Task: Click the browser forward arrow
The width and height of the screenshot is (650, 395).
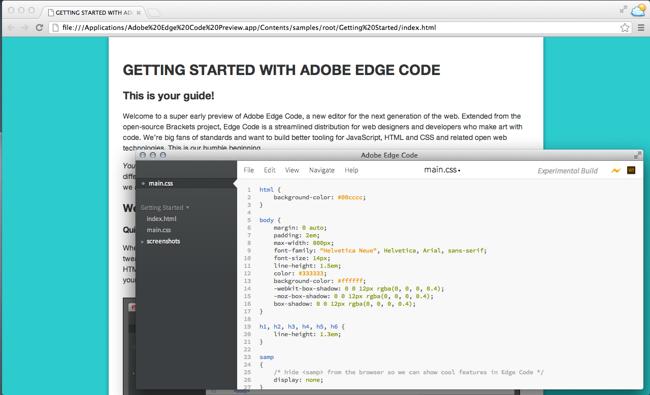Action: point(25,27)
